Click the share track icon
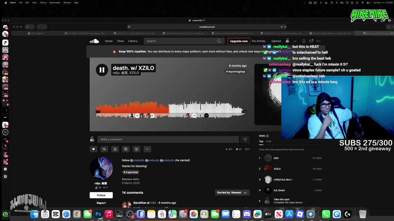Viewport: 394px width, 221px height. [x=115, y=149]
